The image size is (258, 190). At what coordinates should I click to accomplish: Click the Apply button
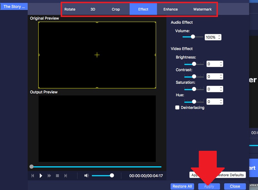[209, 186]
